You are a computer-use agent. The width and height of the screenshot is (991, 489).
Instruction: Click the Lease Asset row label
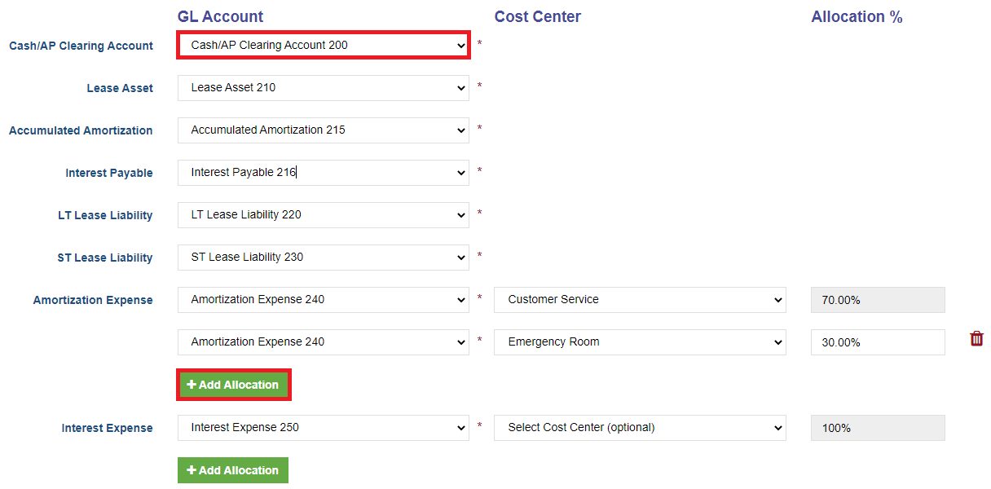120,88
